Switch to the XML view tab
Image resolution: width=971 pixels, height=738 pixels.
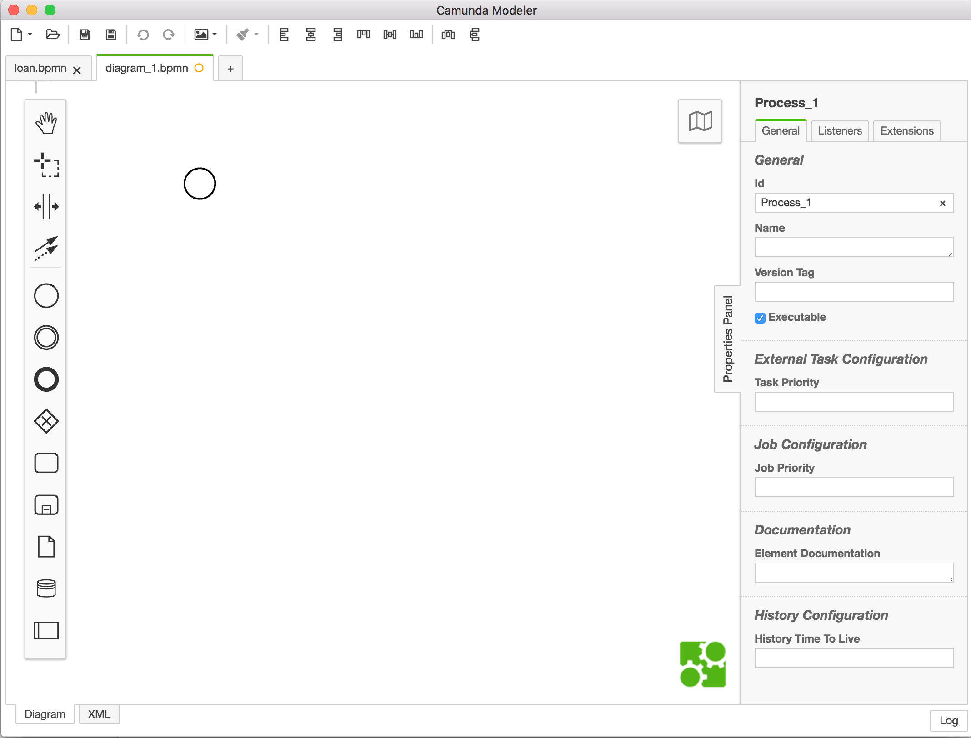(99, 714)
